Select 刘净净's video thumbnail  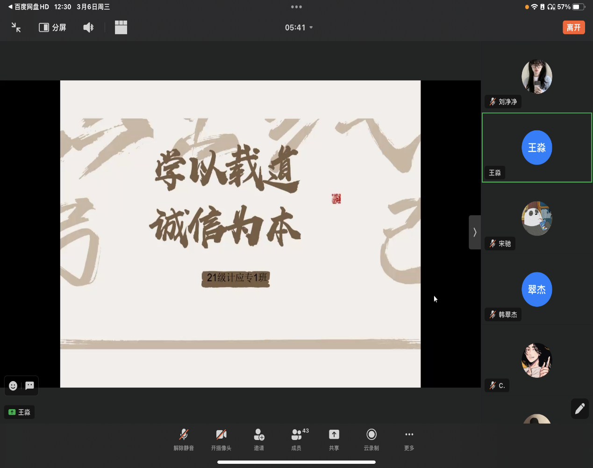(x=536, y=77)
